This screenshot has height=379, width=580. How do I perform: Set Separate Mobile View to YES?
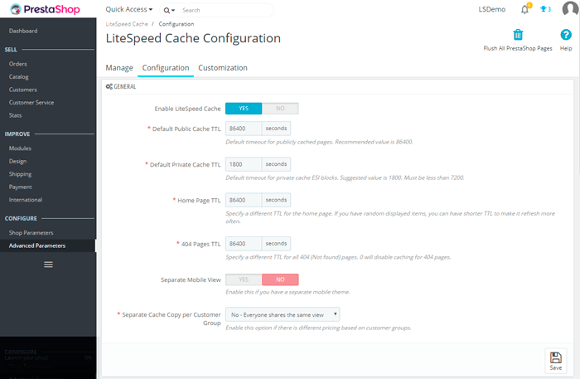[244, 279]
